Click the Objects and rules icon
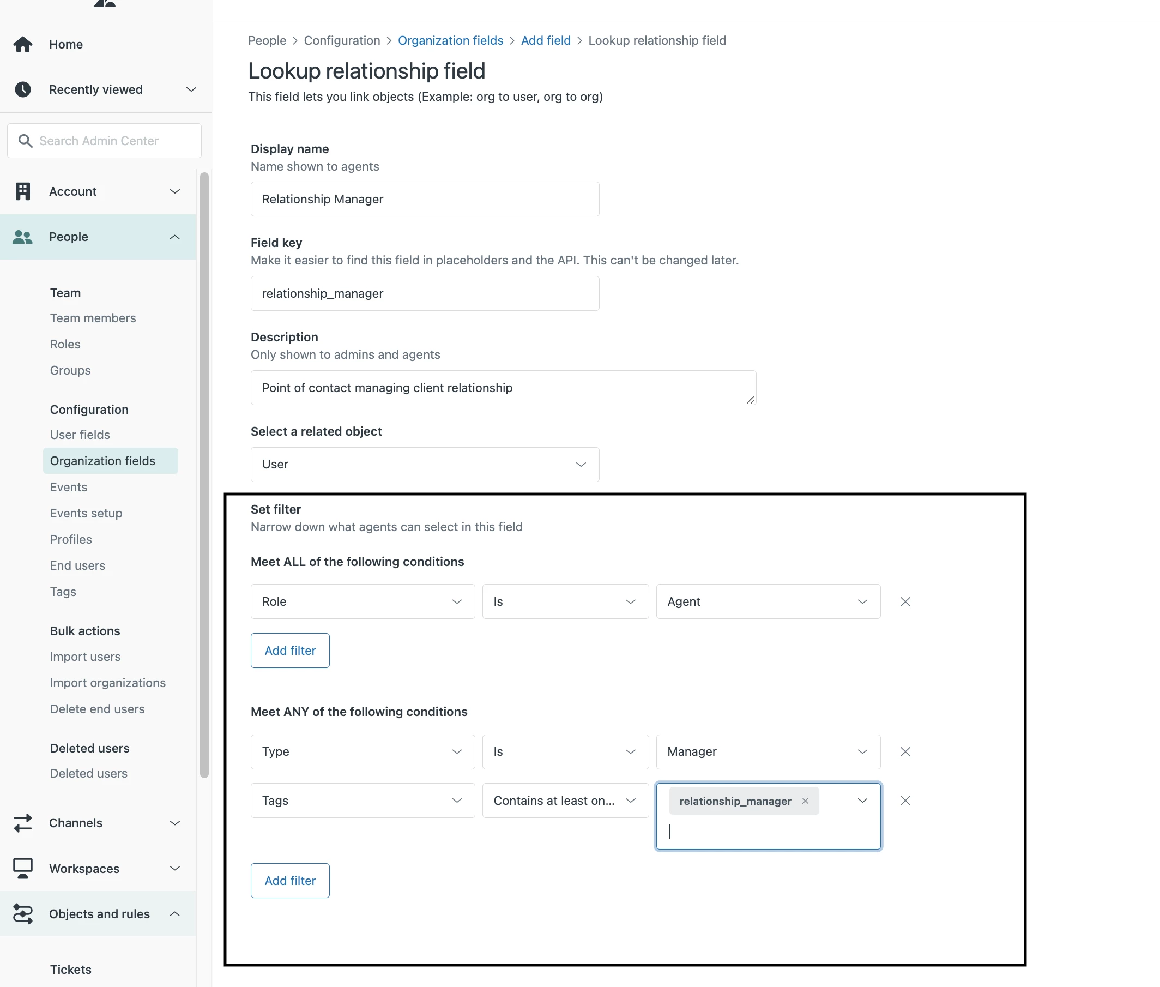Screen dimensions: 1160x987 [22, 914]
